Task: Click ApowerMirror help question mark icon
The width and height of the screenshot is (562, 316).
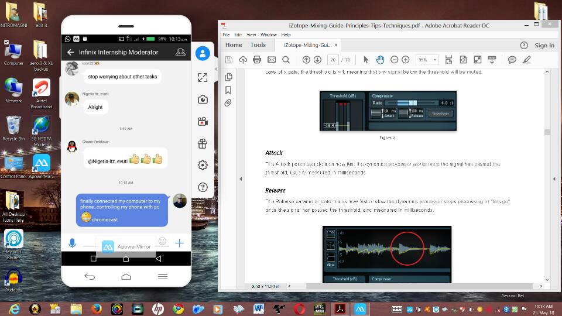Action: pos(203,187)
